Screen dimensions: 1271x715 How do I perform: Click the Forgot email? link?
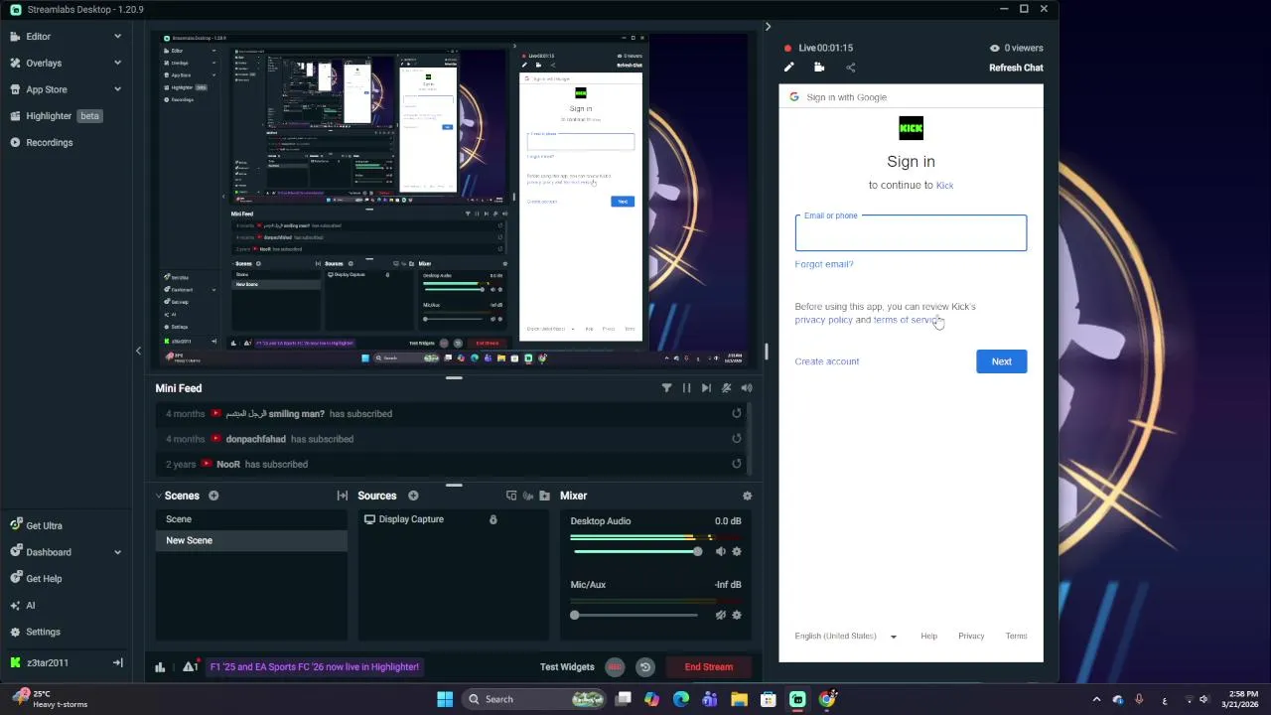point(824,264)
